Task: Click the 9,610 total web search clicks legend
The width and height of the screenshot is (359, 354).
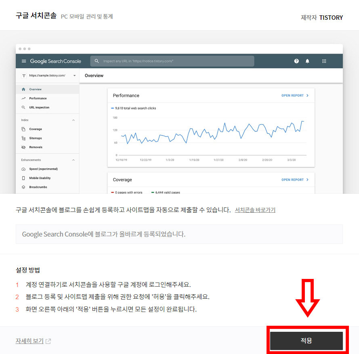Action: tap(134, 108)
